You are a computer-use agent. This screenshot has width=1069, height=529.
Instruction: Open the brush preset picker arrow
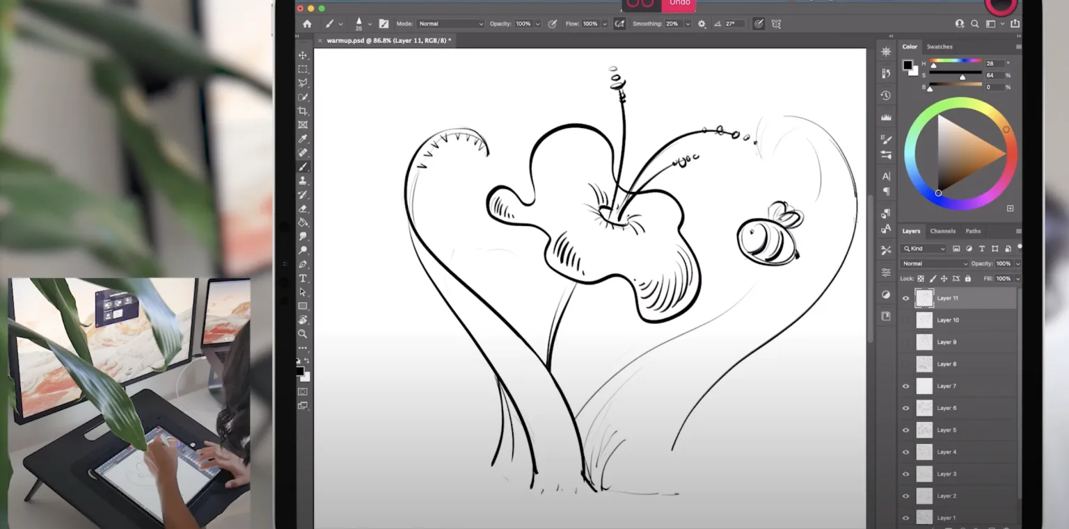(370, 24)
